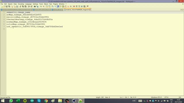Open File Explorer from the taskbar
The width and height of the screenshot is (184, 103).
pyautogui.click(x=60, y=101)
